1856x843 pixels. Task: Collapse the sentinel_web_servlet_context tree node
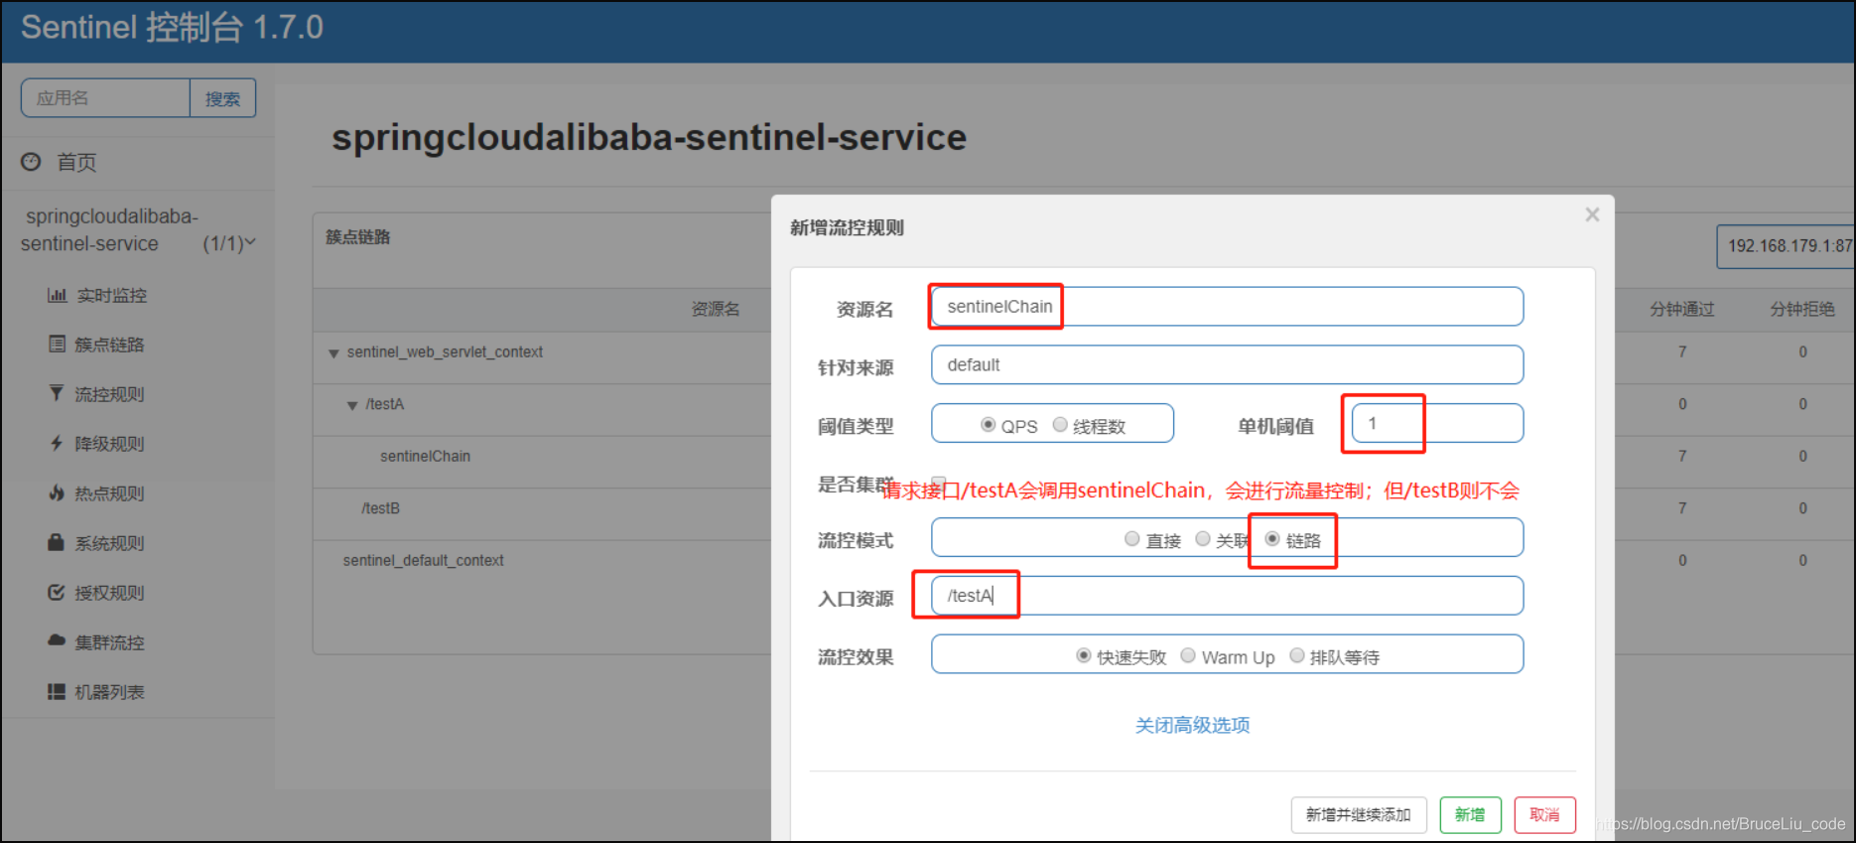[x=334, y=353]
